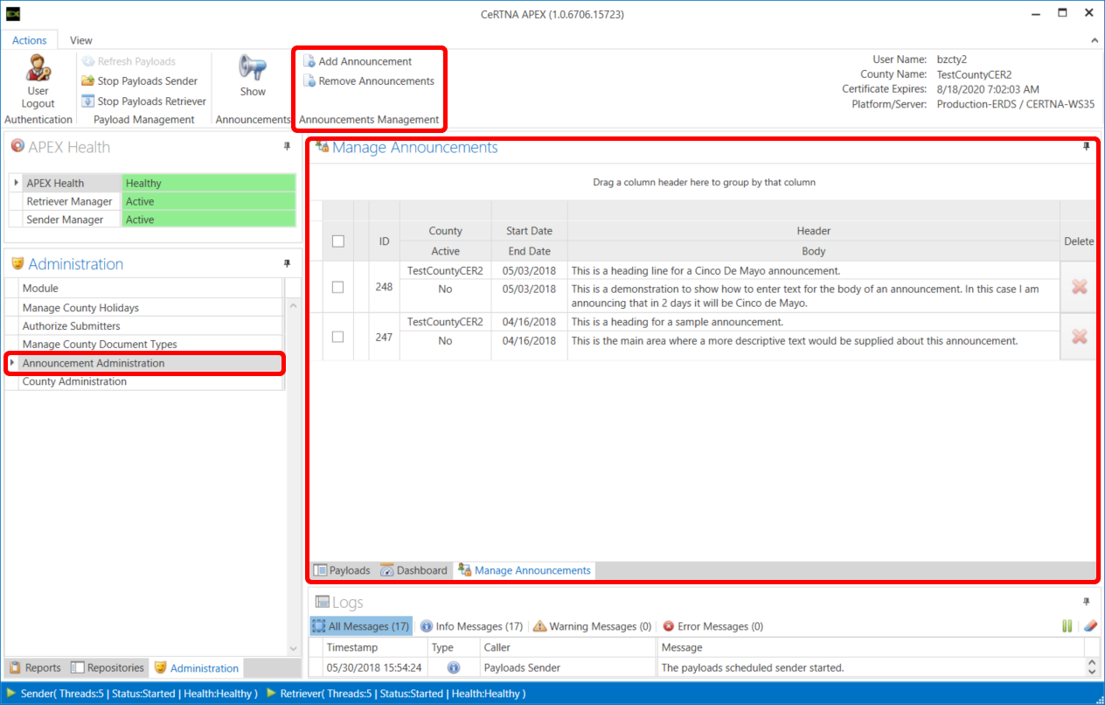Click the Show announcements megaphone icon

pos(253,68)
